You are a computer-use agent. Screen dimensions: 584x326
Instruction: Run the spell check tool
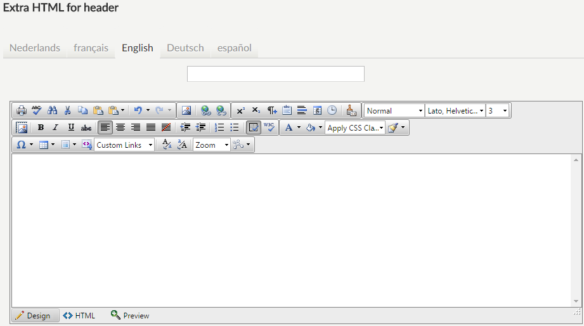pos(37,110)
